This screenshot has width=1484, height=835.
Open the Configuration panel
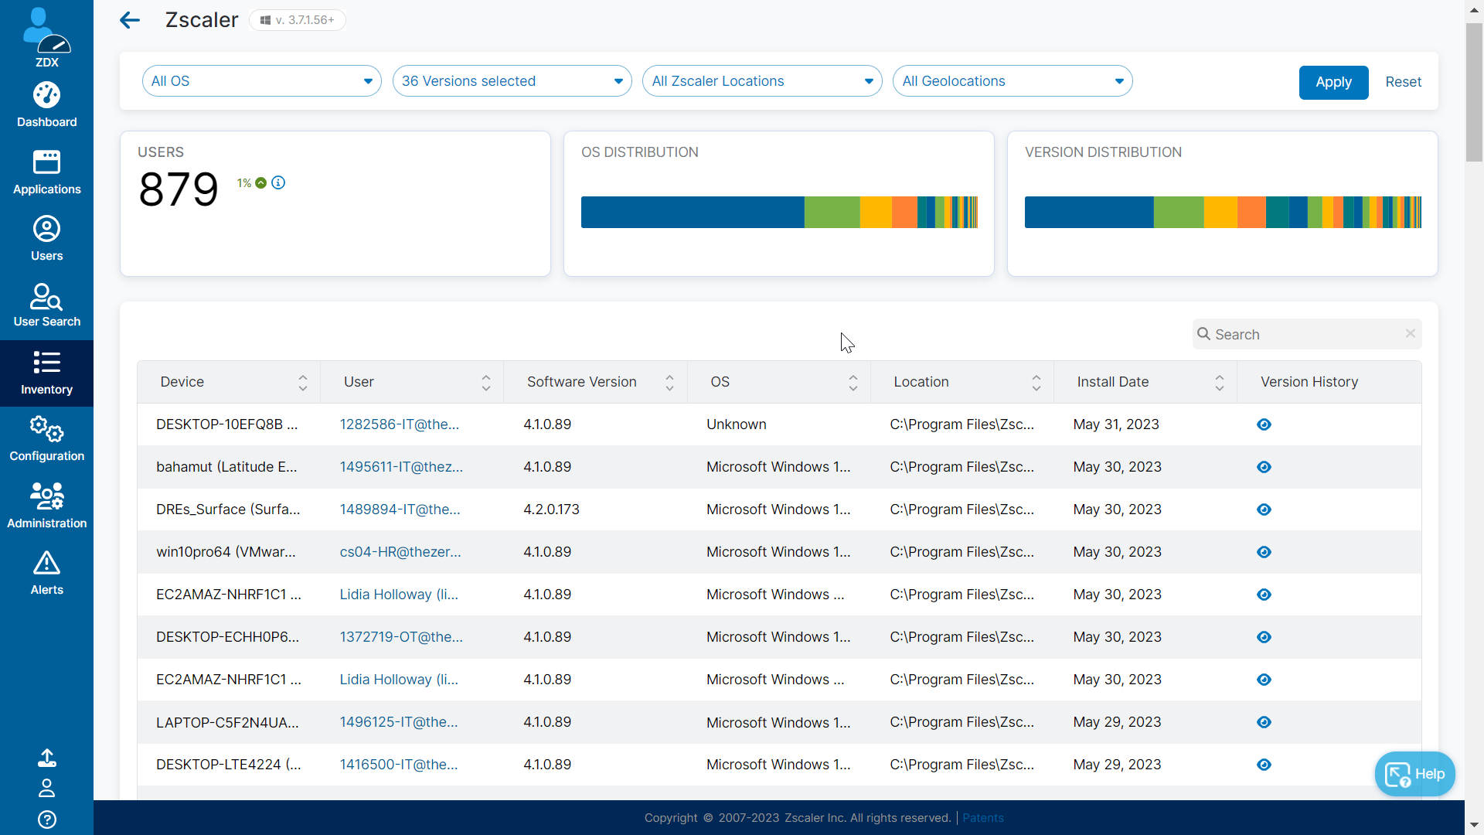(46, 438)
